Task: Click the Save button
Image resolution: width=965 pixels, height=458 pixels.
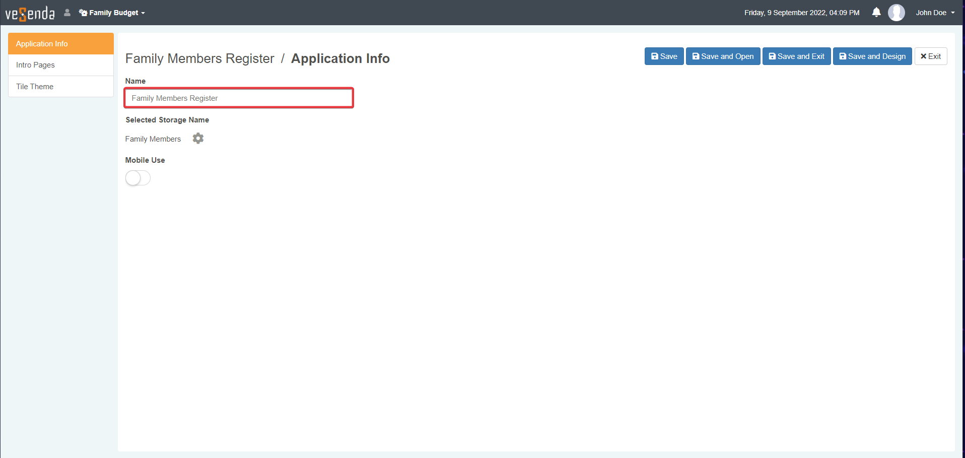Action: pyautogui.click(x=664, y=56)
